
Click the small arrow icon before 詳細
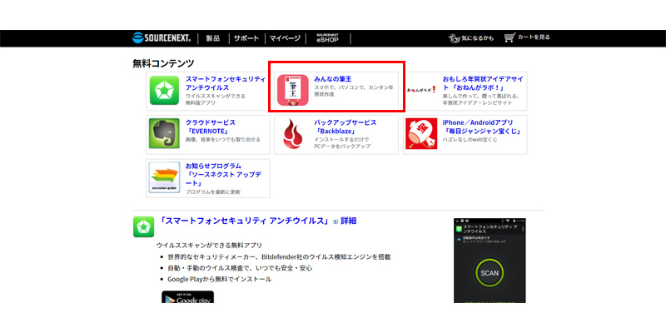pos(335,221)
